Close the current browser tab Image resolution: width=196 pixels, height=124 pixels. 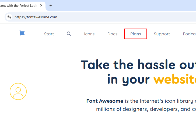[x=41, y=5]
